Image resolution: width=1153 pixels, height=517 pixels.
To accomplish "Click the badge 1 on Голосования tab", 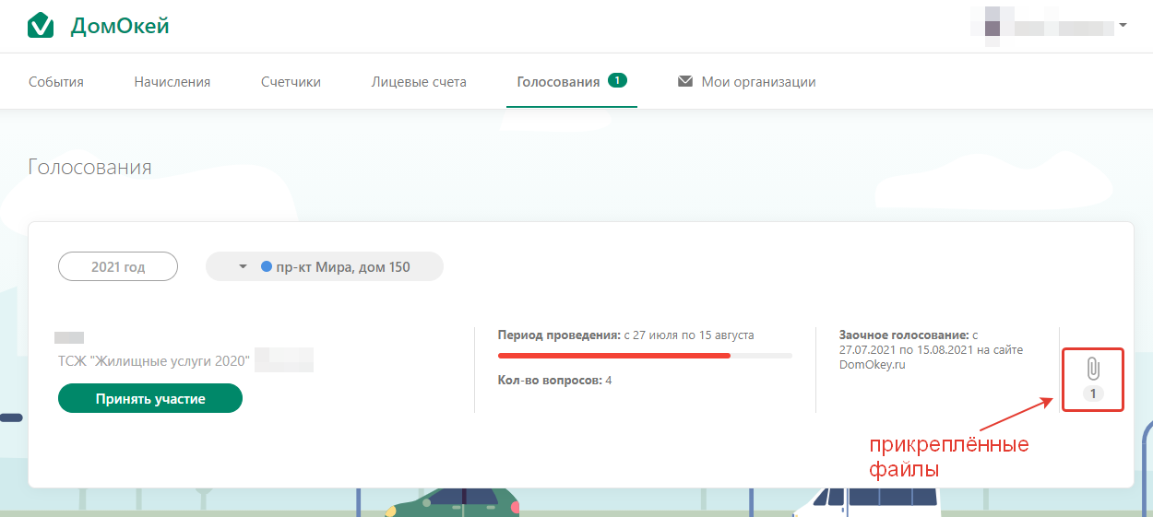I will [x=617, y=80].
